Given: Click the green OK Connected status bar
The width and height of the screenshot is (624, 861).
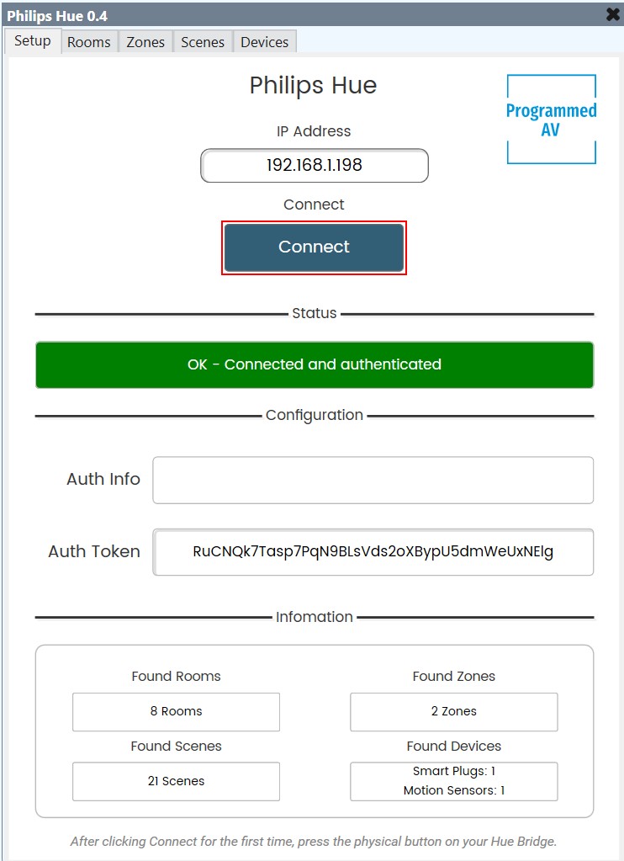Looking at the screenshot, I should tap(315, 364).
